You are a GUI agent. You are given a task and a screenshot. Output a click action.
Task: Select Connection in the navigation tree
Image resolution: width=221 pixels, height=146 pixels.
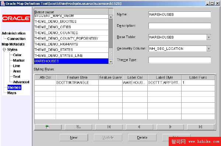[17, 39]
